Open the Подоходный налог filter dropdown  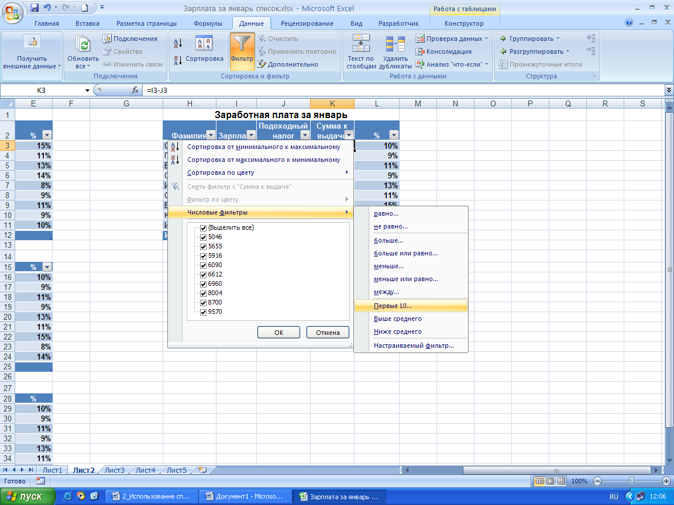305,135
